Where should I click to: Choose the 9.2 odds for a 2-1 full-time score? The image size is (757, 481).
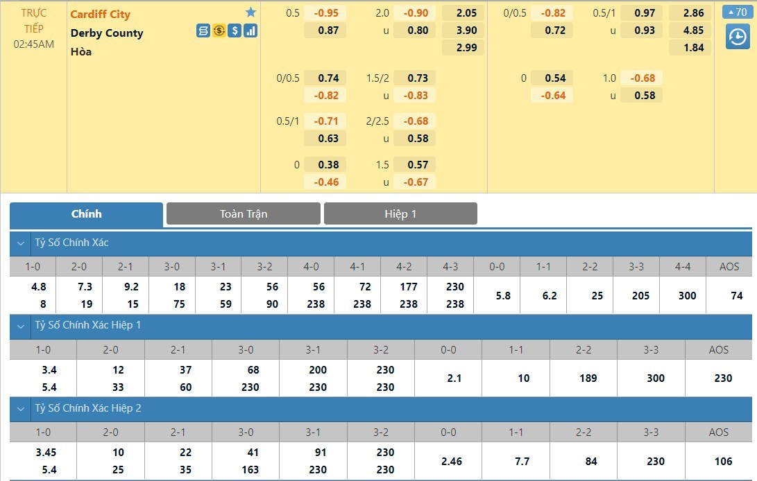131,287
